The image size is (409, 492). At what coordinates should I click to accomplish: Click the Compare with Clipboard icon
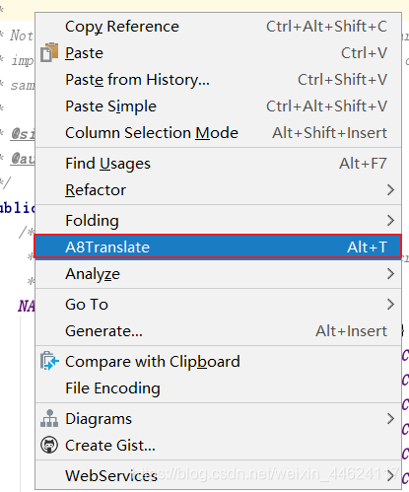coord(49,361)
